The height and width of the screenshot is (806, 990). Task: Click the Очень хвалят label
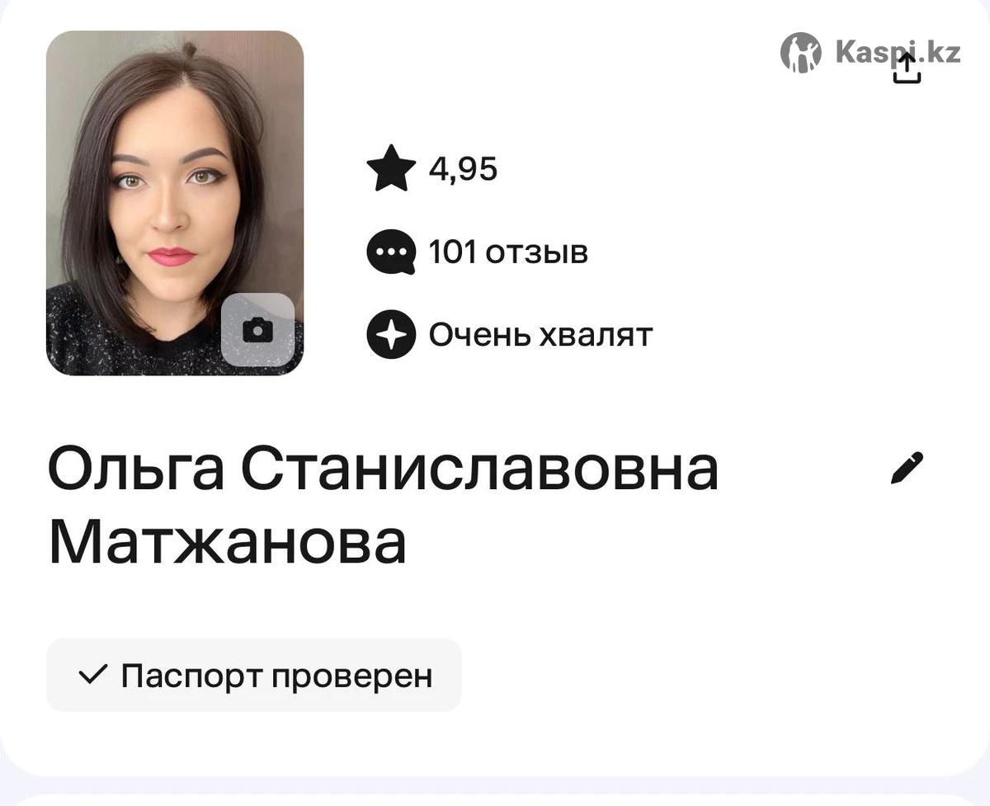coord(541,335)
